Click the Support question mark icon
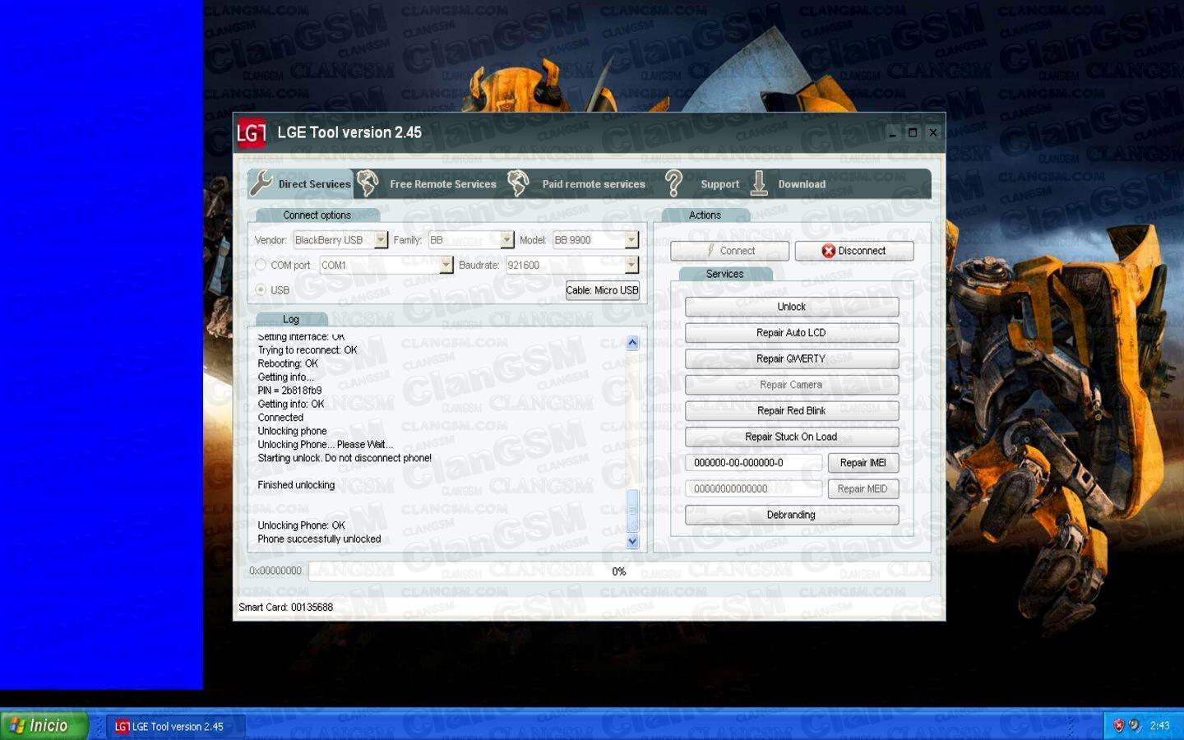Image resolution: width=1184 pixels, height=740 pixels. coord(673,183)
